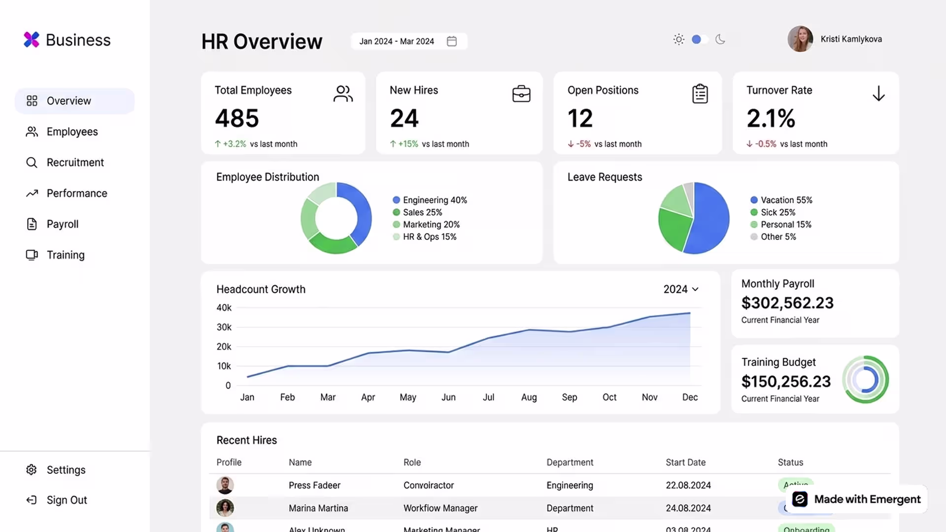Open the Recruitment page
This screenshot has width=946, height=532.
[75, 163]
